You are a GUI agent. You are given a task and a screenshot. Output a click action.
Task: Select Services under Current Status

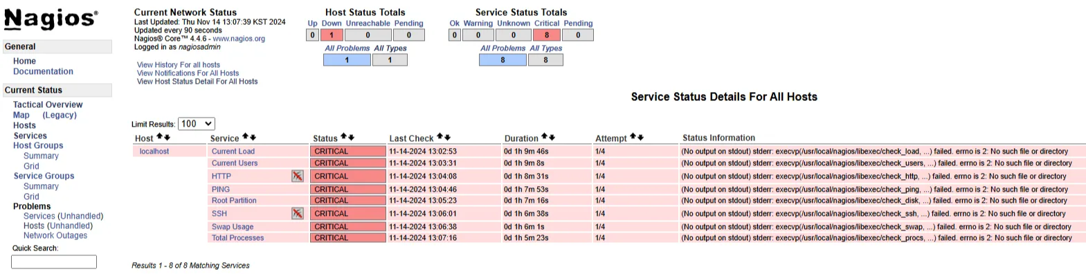[30, 136]
